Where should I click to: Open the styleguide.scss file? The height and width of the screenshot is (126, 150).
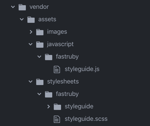coord(86,119)
